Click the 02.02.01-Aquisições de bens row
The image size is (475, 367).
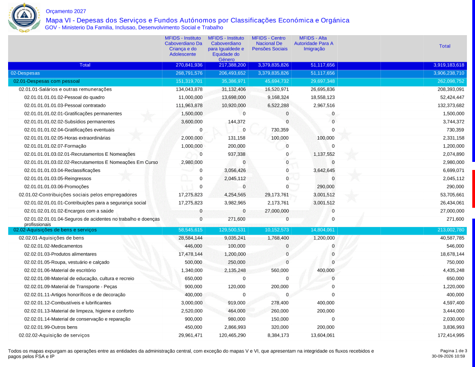(237, 238)
